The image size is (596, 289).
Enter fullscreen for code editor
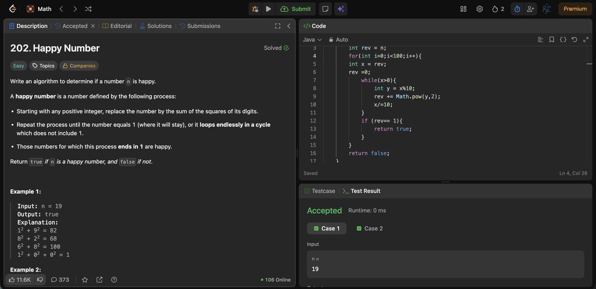point(586,40)
